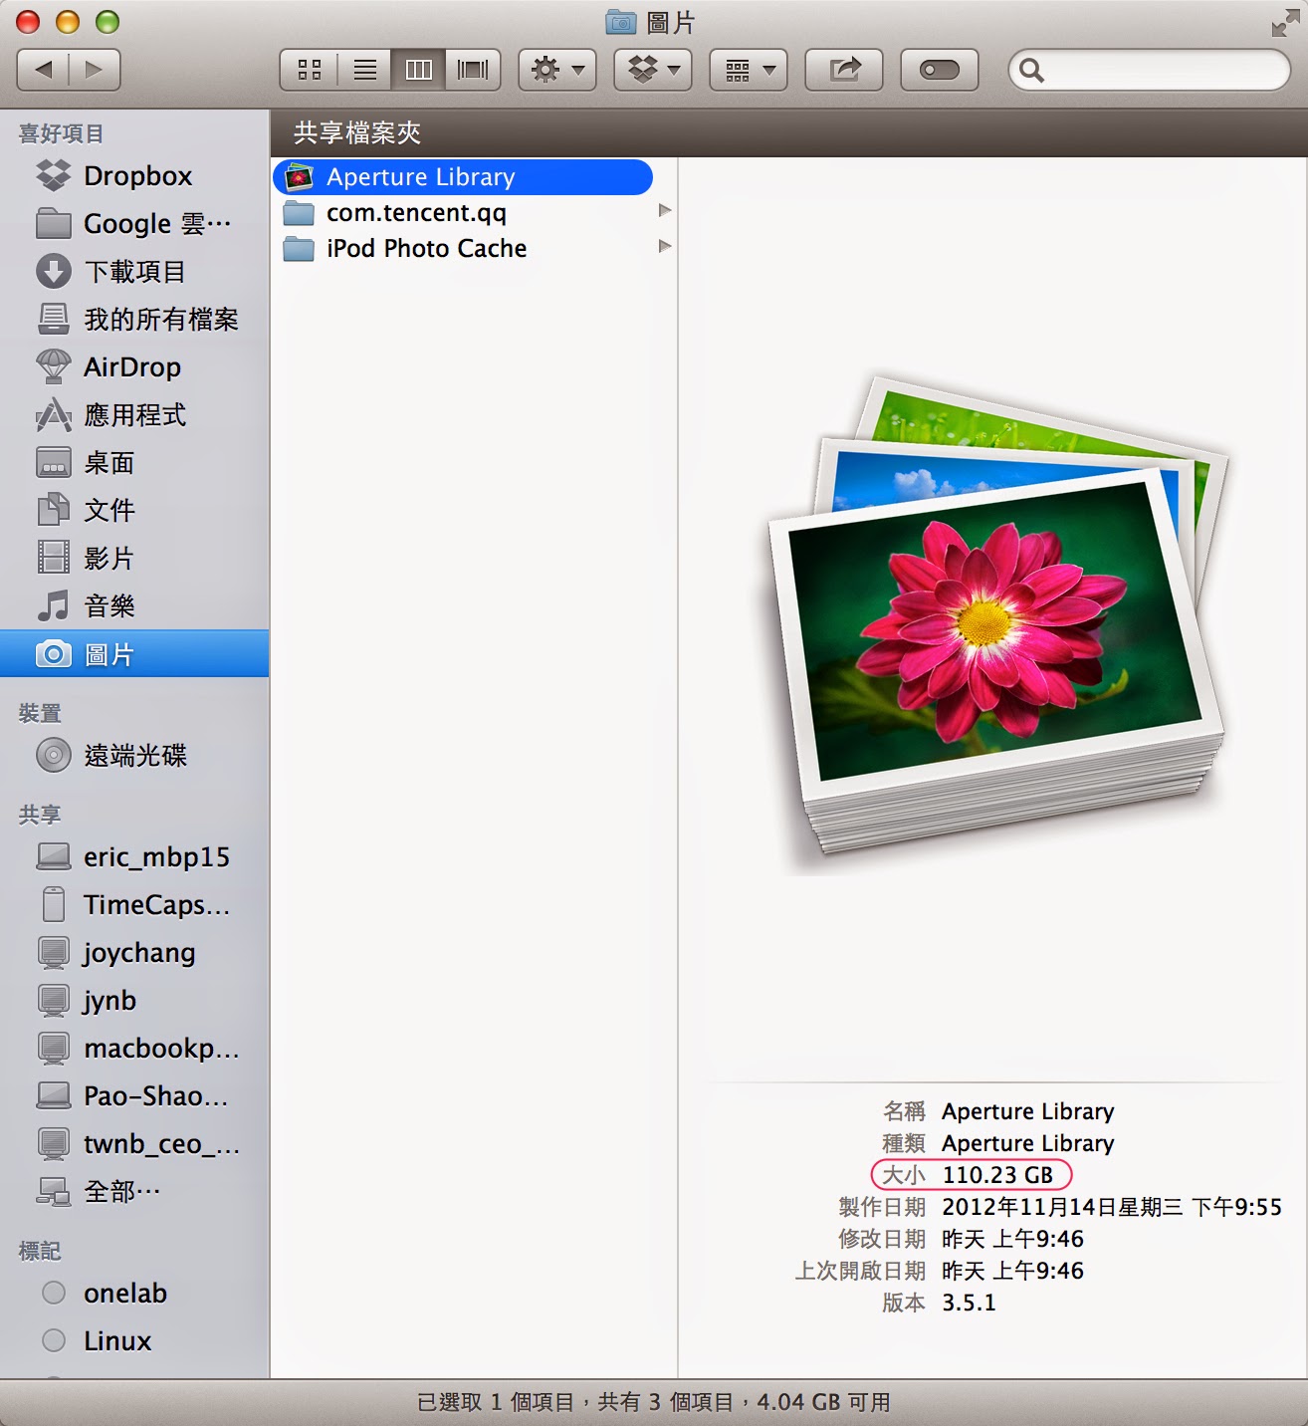Select 圖片 in the sidebar
This screenshot has width=1308, height=1426.
134,654
